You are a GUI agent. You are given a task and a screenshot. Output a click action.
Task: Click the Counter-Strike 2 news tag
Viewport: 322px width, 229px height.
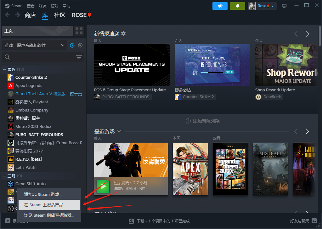[195, 97]
